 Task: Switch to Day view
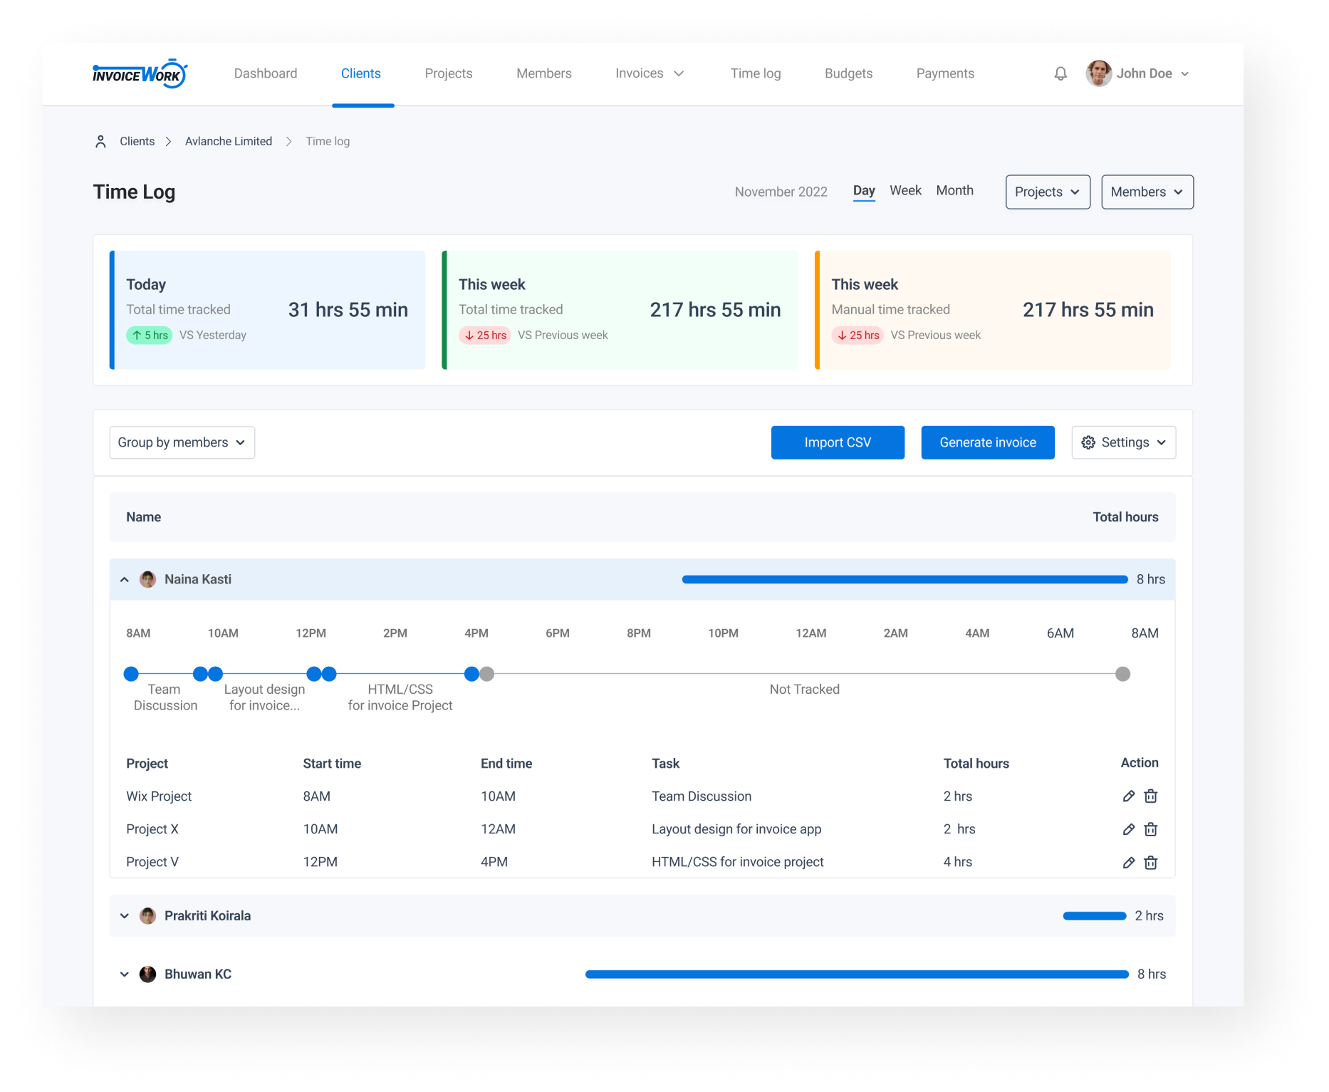click(864, 190)
